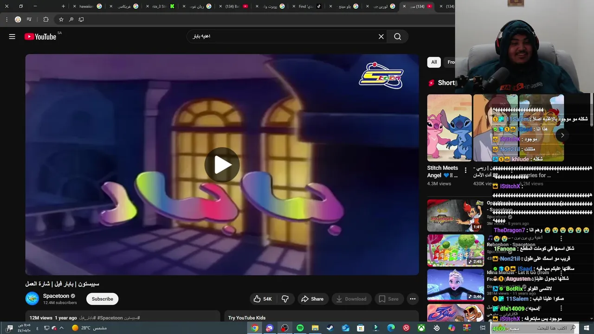Play the Babar video with center play button

coord(222,165)
